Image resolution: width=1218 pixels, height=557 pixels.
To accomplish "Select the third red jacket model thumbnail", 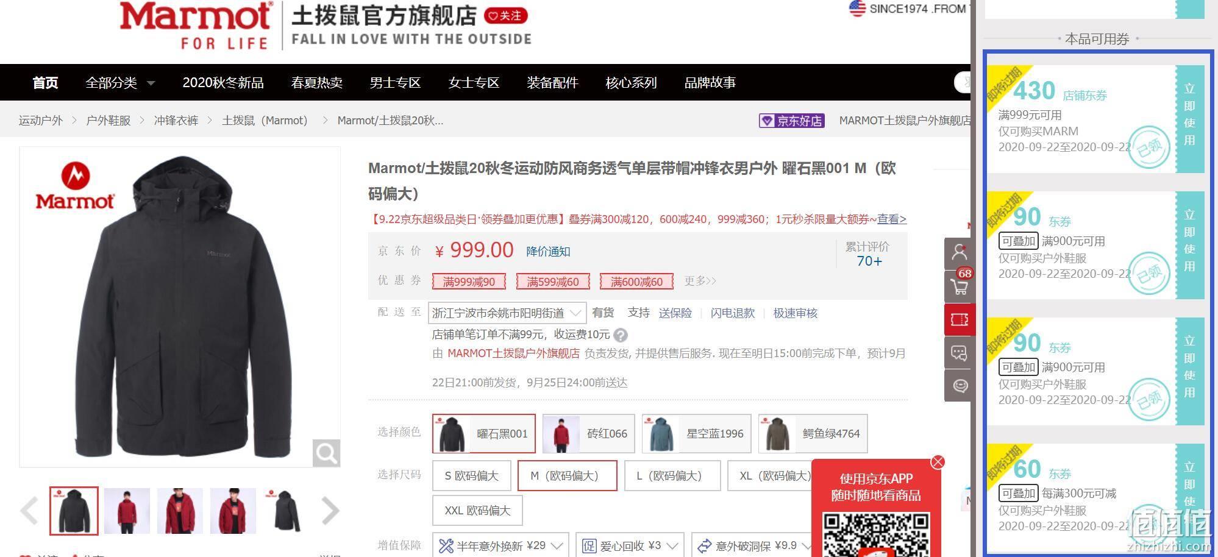I will tap(180, 511).
